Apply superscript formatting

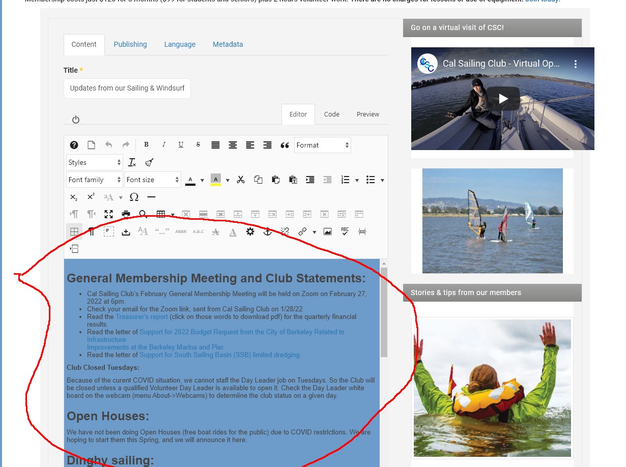(x=91, y=197)
